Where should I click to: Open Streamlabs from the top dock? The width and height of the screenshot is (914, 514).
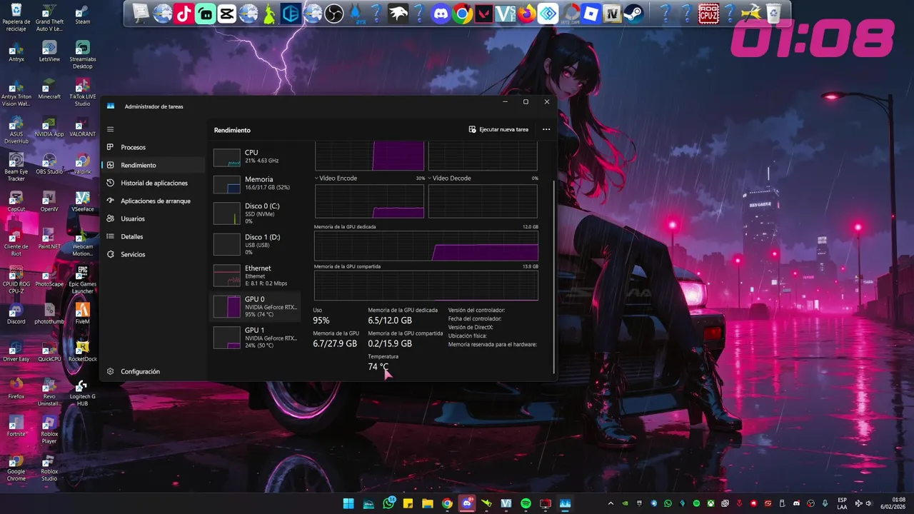[x=205, y=14]
